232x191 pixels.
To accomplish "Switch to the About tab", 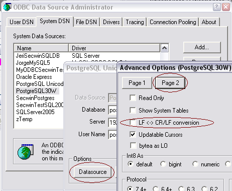I will (x=209, y=22).
